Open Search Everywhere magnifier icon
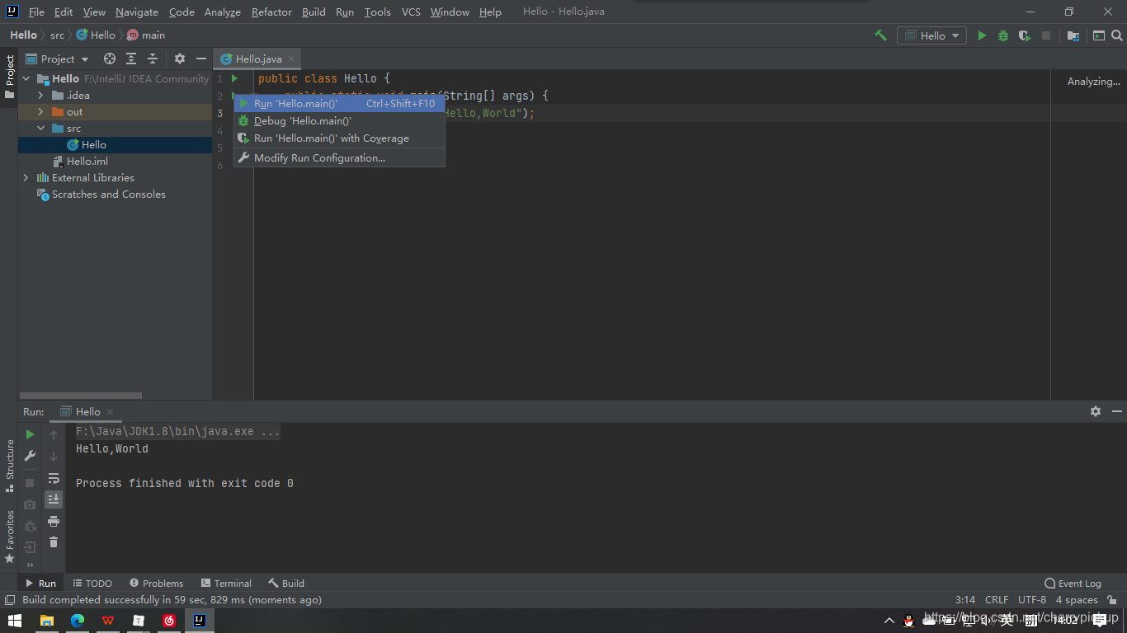Image resolution: width=1127 pixels, height=633 pixels. pos(1117,35)
